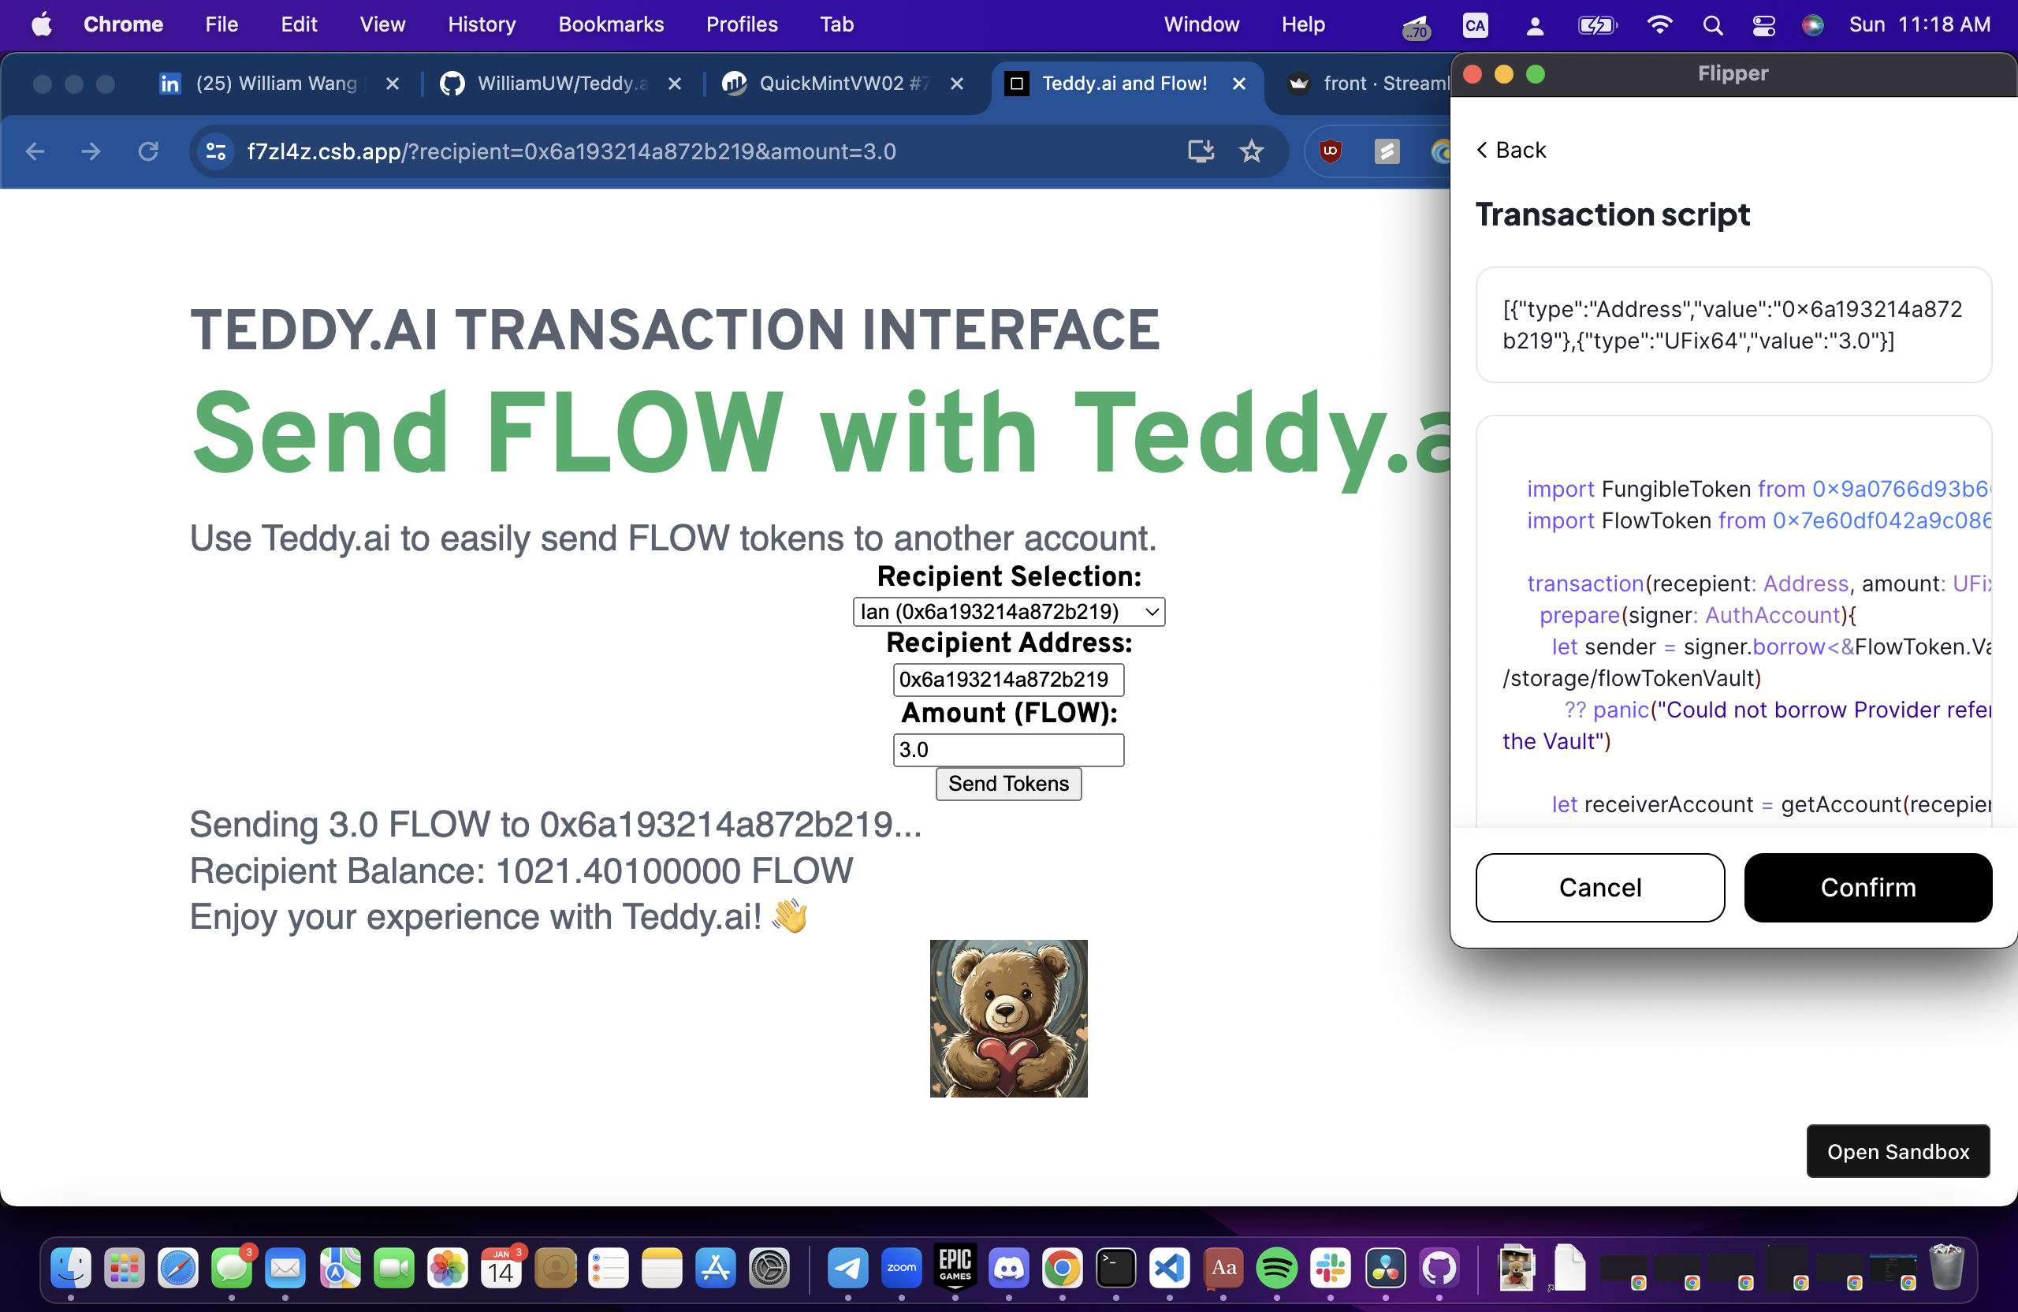The image size is (2018, 1312).
Task: Bookmark page with the star icon
Action: click(x=1251, y=152)
